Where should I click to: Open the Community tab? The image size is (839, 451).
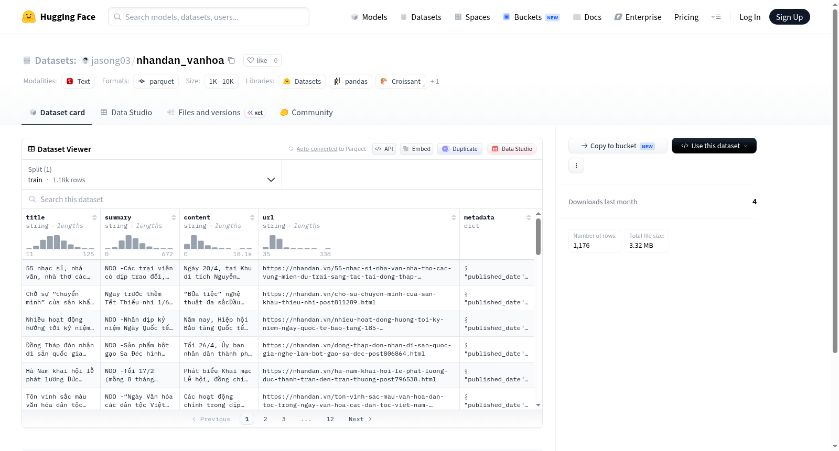[x=307, y=113]
